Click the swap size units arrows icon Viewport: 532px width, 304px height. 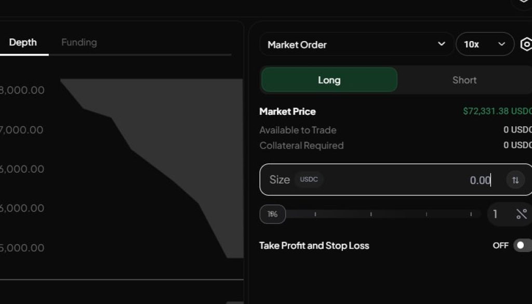pos(515,180)
